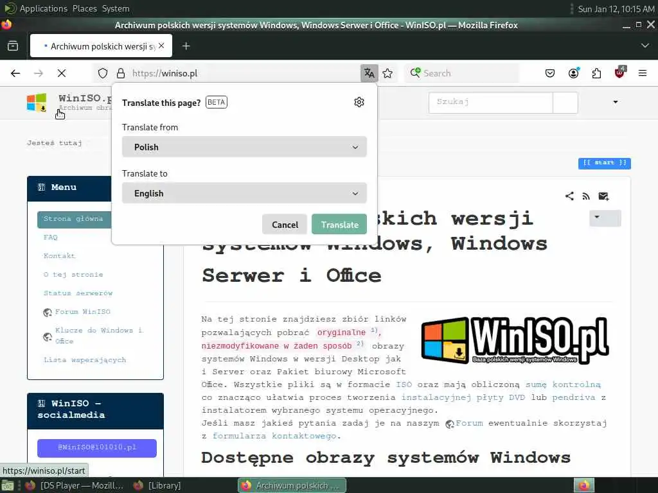
Task: Click the workspace switcher Firefox icon at bottom right
Action: click(584, 485)
